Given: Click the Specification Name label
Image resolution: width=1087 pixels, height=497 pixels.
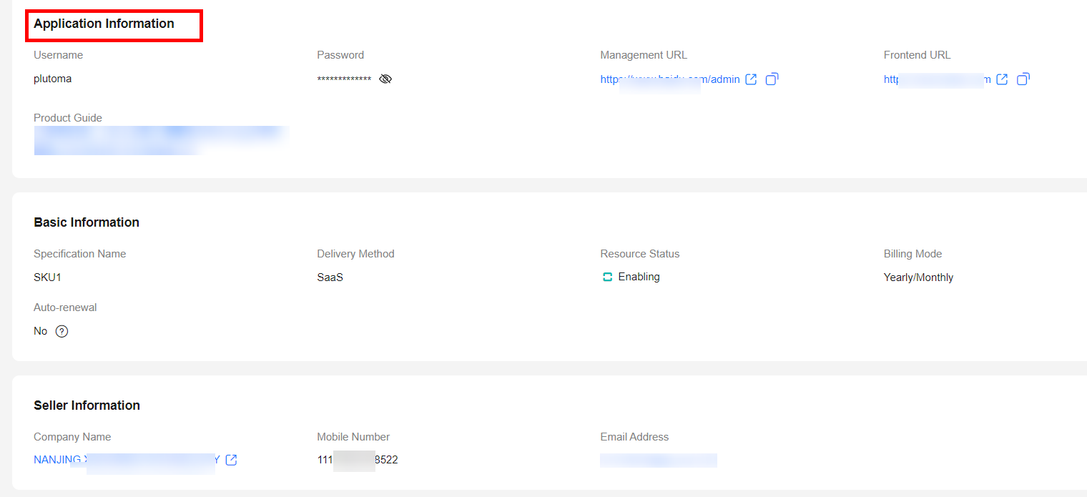Looking at the screenshot, I should point(79,254).
